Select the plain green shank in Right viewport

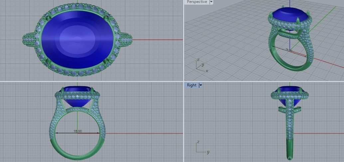[290, 149]
